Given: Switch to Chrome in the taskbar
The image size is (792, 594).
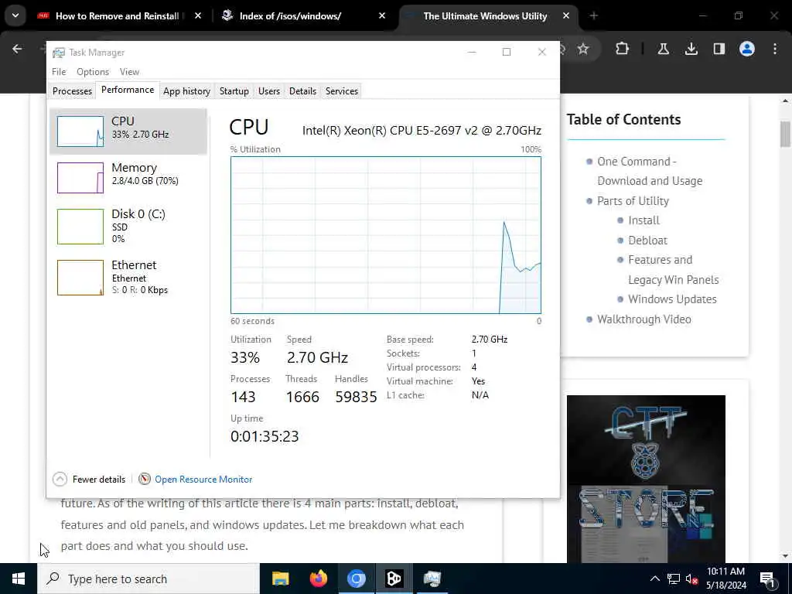Looking at the screenshot, I should [356, 579].
